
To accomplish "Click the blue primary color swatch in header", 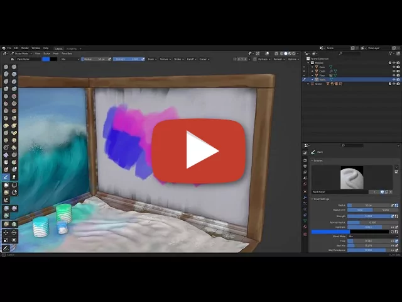I will 46,59.
